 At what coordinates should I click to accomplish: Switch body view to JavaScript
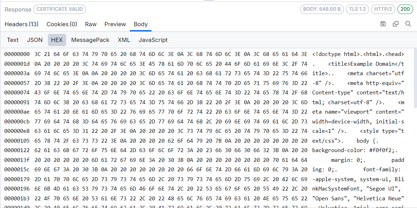(x=153, y=40)
